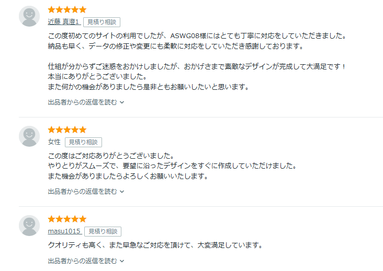Click the 見積り相談 tag next to 近藤 真澄1
The image size is (383, 271).
102,22
